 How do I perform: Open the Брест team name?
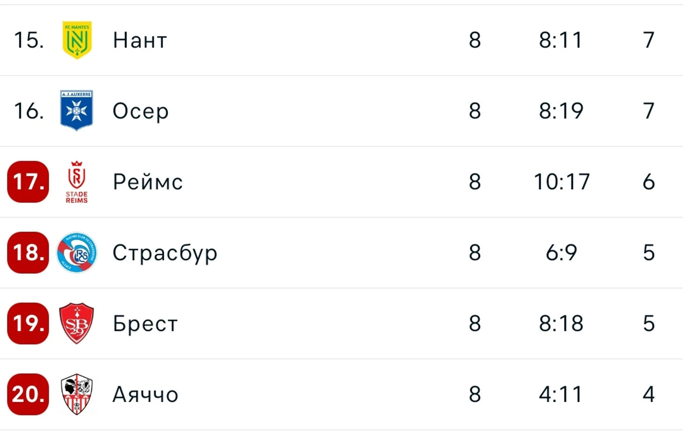point(145,324)
